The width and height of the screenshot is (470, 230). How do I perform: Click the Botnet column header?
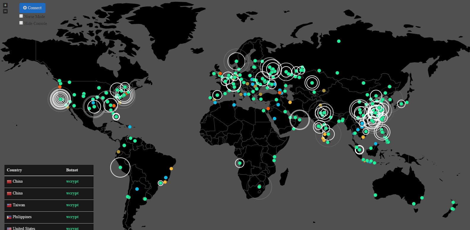(72, 170)
